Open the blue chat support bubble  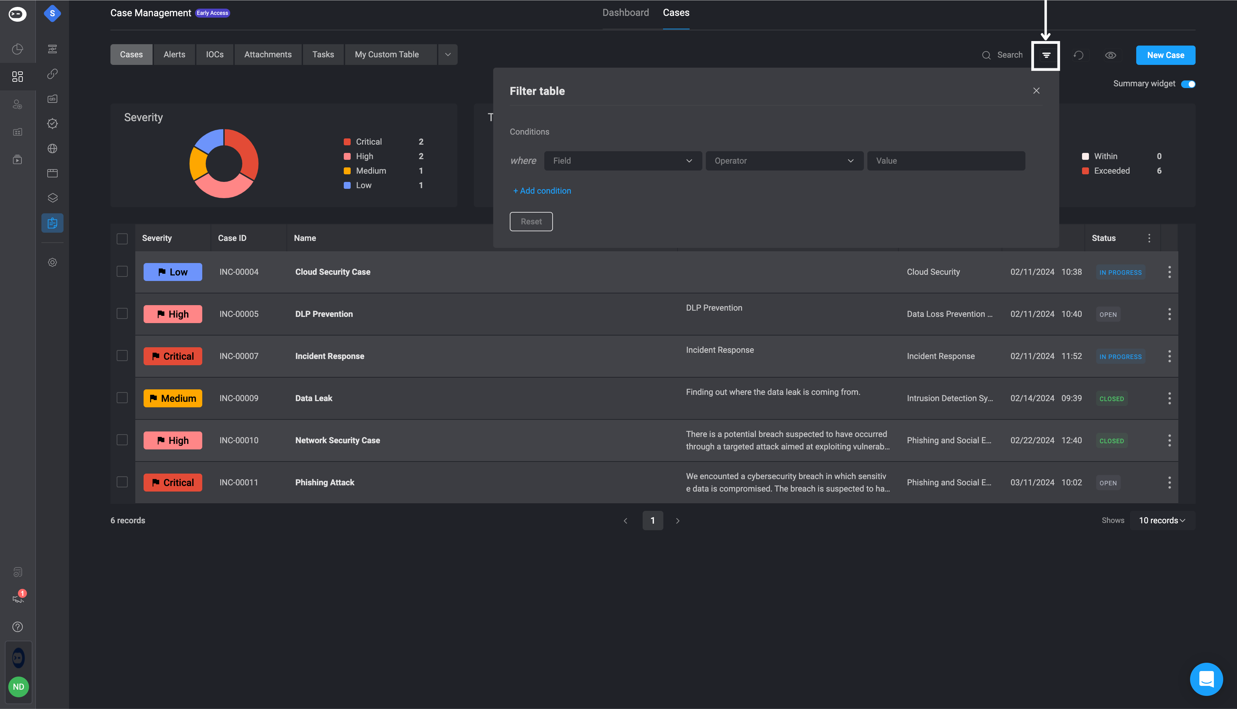coord(1206,679)
